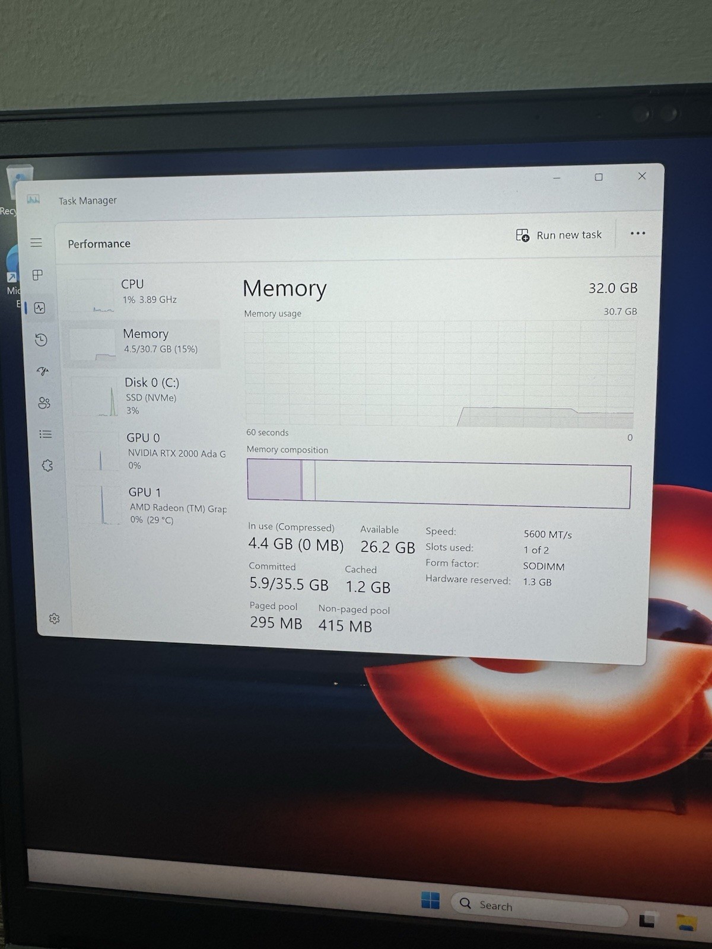This screenshot has height=949, width=712.
Task: Click the shaded in-use segment of Memory composition
Action: (x=275, y=480)
